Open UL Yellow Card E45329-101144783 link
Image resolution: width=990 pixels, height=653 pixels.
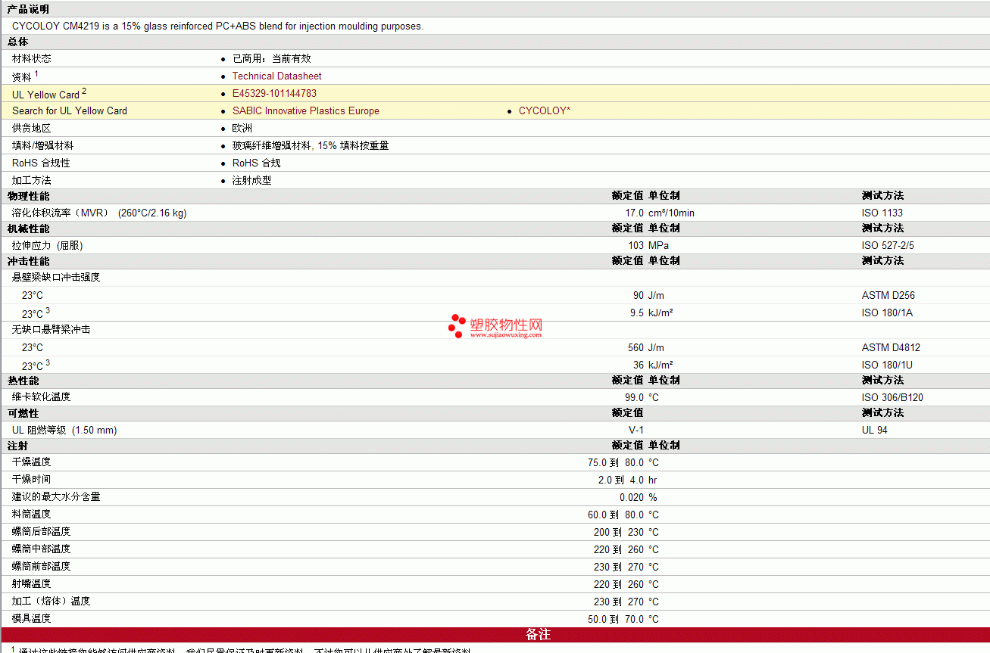[x=274, y=94]
